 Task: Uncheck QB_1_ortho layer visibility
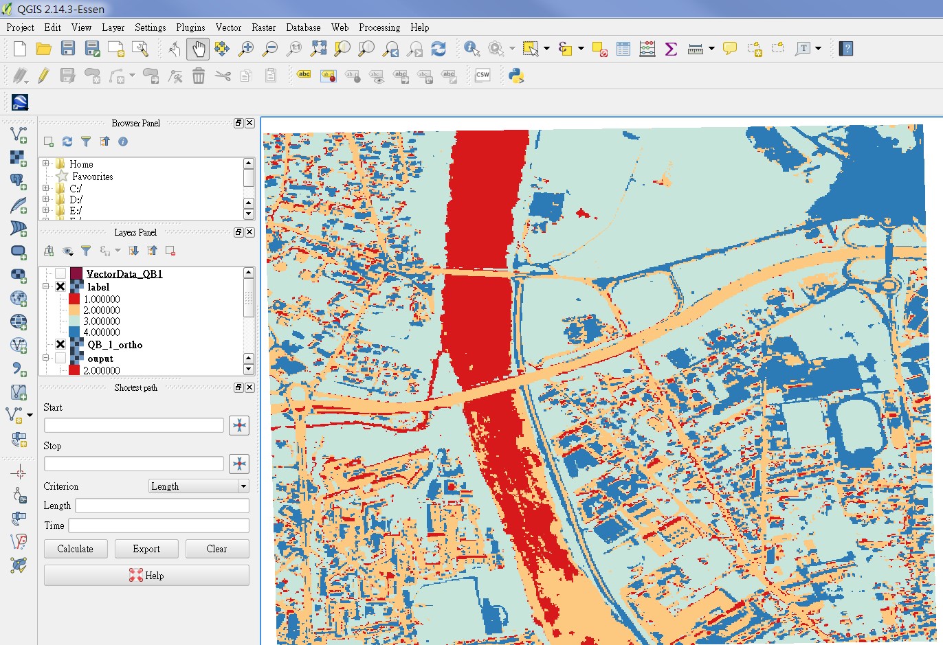coord(60,344)
